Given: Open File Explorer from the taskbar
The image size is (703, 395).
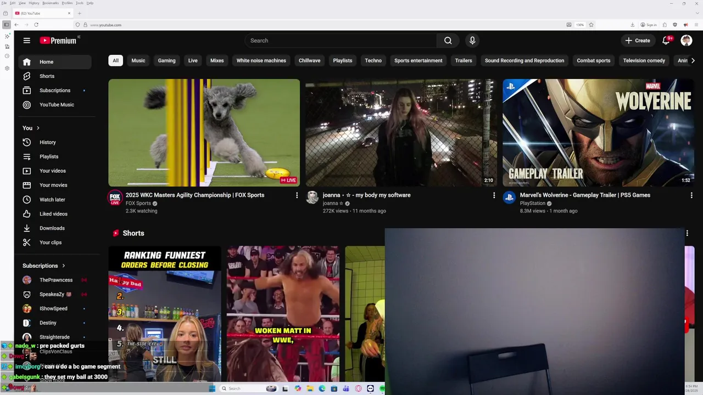Looking at the screenshot, I should [310, 388].
